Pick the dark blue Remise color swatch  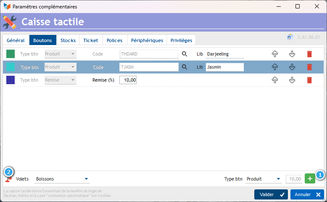(11, 80)
